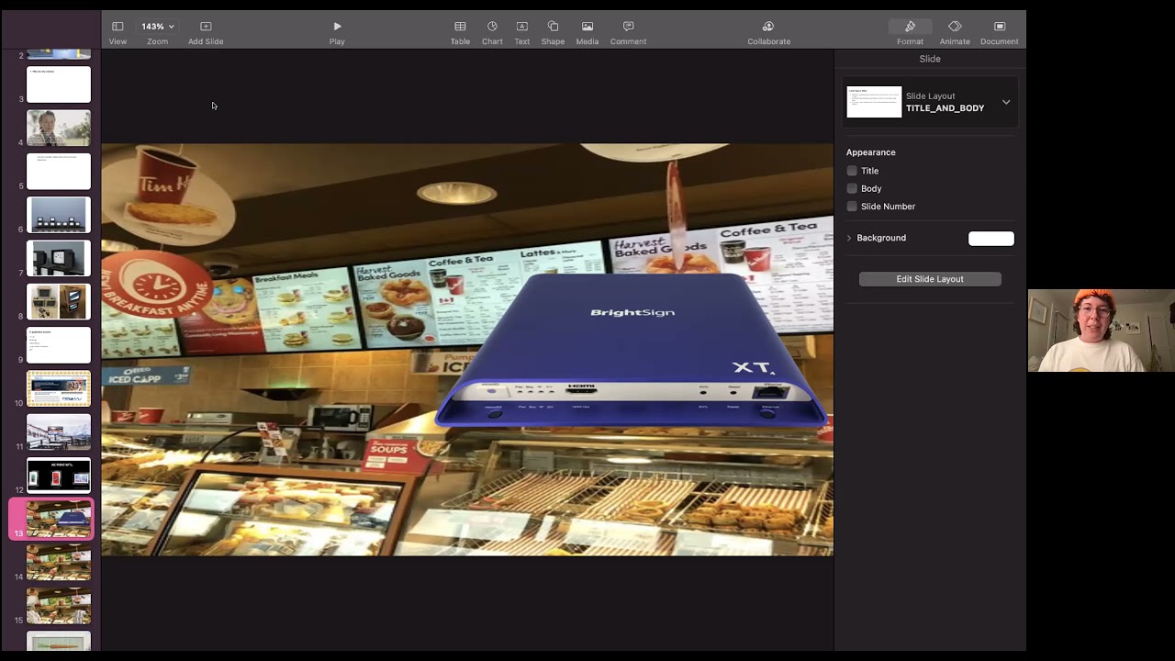The width and height of the screenshot is (1175, 661).
Task: Open the Collaborate options
Action: click(768, 27)
